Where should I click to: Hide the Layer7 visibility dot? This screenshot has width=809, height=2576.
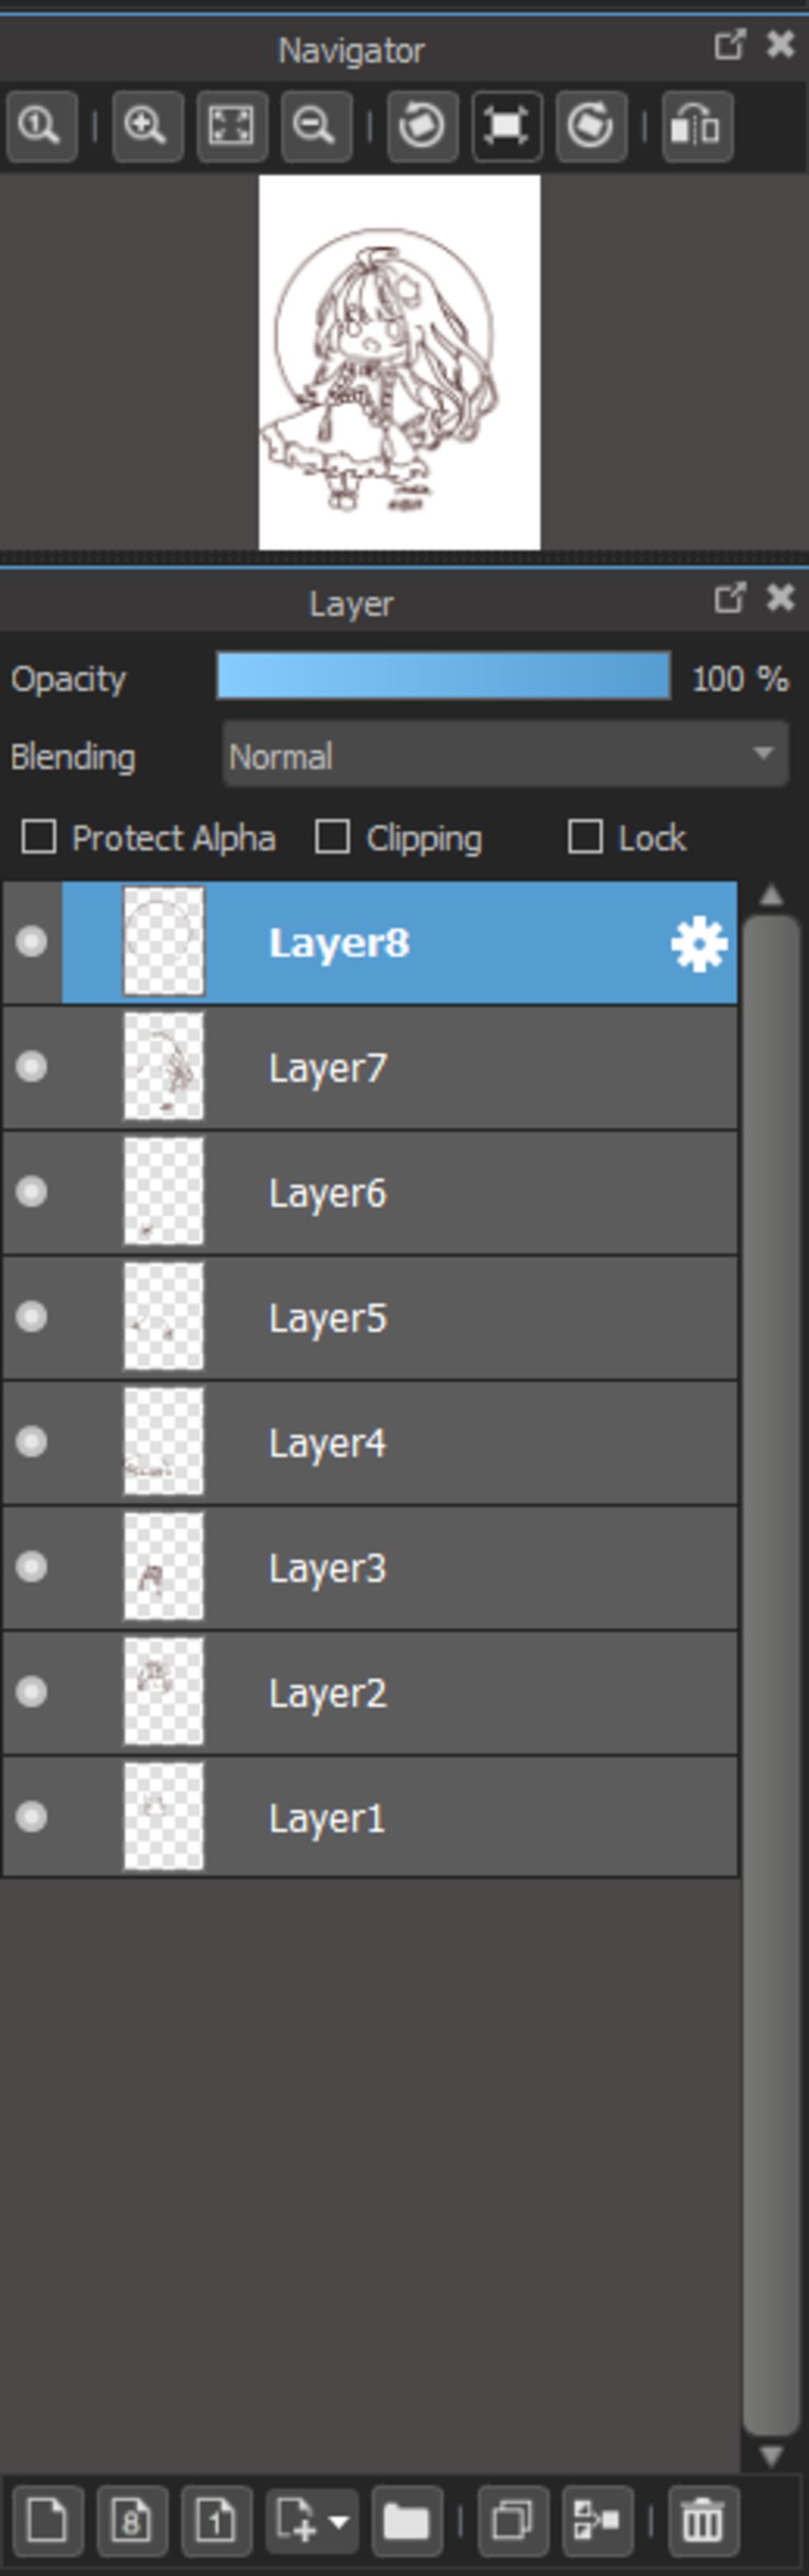tap(32, 1067)
